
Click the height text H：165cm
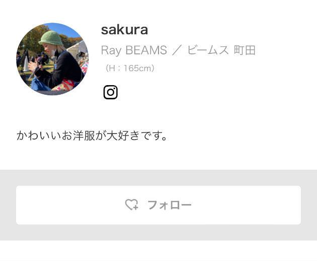tap(130, 68)
